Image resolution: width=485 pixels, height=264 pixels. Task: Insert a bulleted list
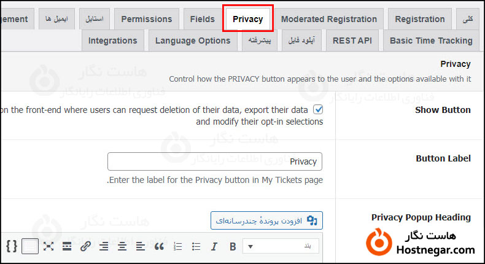tap(196, 247)
